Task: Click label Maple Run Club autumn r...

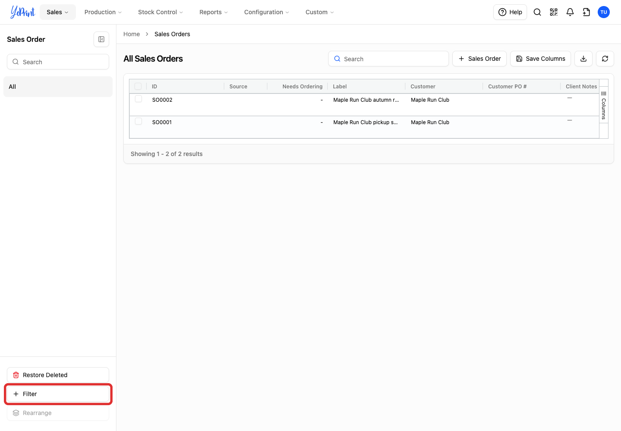Action: (x=366, y=100)
